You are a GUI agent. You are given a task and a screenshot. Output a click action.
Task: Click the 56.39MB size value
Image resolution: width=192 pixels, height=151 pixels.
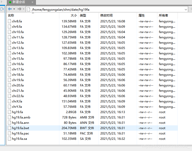[x=70, y=80]
